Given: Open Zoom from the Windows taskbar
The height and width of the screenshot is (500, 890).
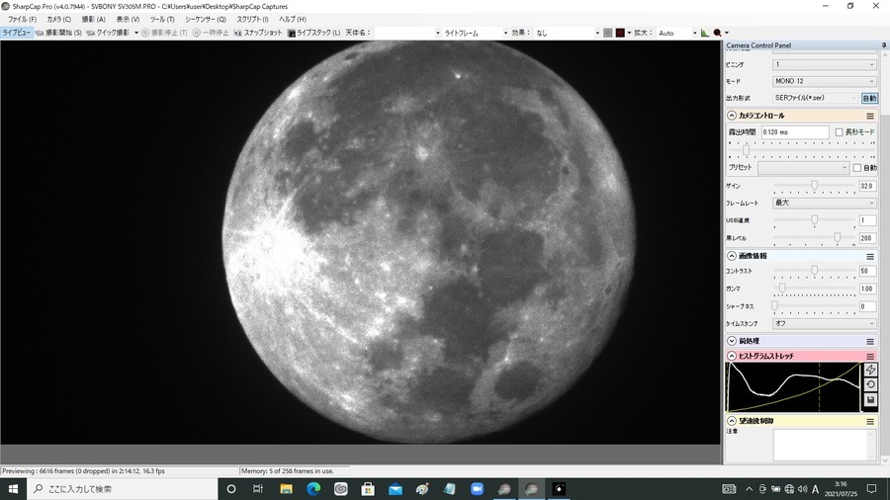Looking at the screenshot, I should click(475, 489).
